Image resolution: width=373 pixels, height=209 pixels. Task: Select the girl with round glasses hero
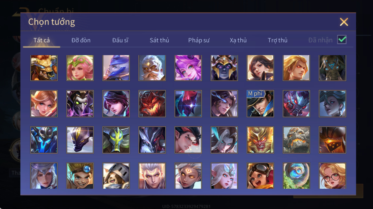(x=332, y=176)
